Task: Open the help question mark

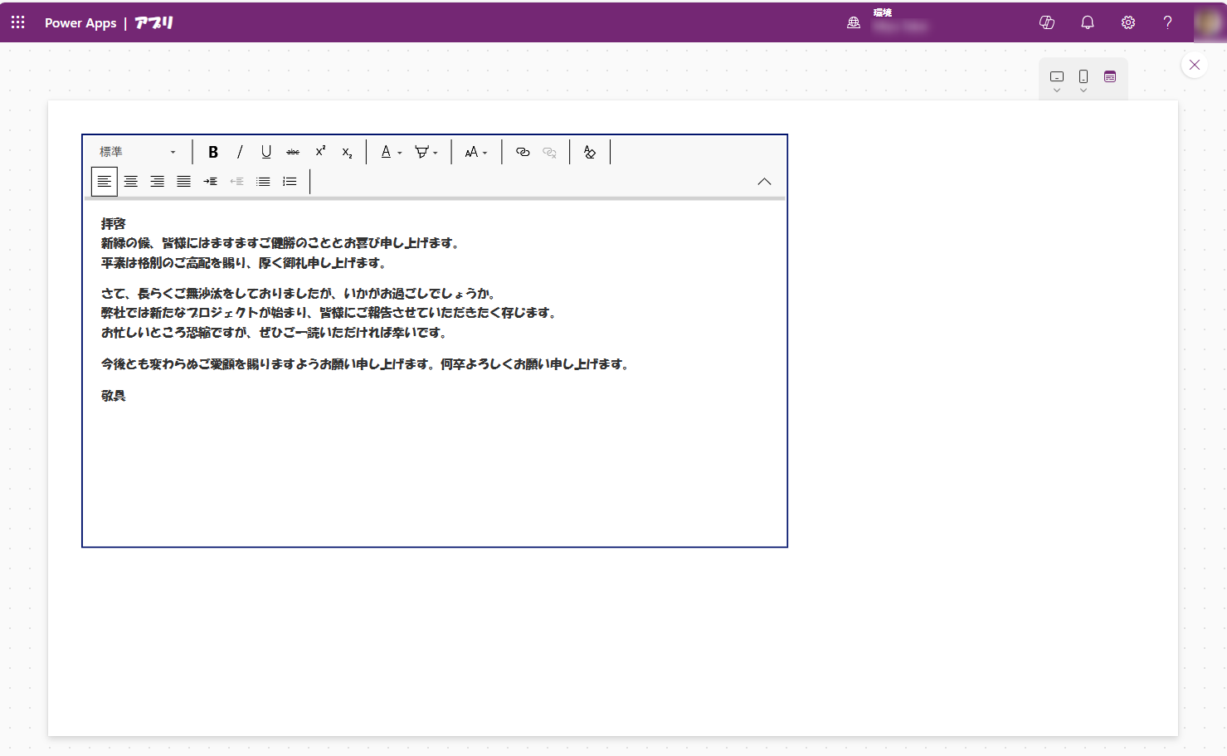Action: (1168, 22)
